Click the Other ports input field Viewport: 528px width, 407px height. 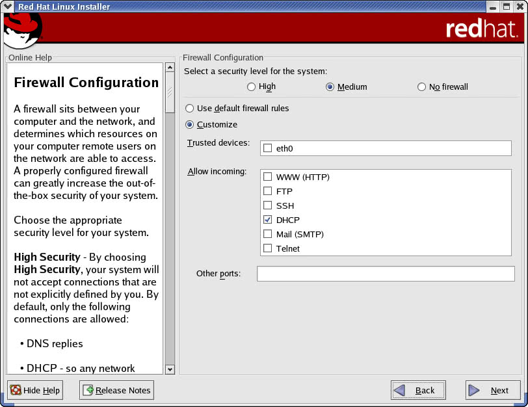coord(386,273)
